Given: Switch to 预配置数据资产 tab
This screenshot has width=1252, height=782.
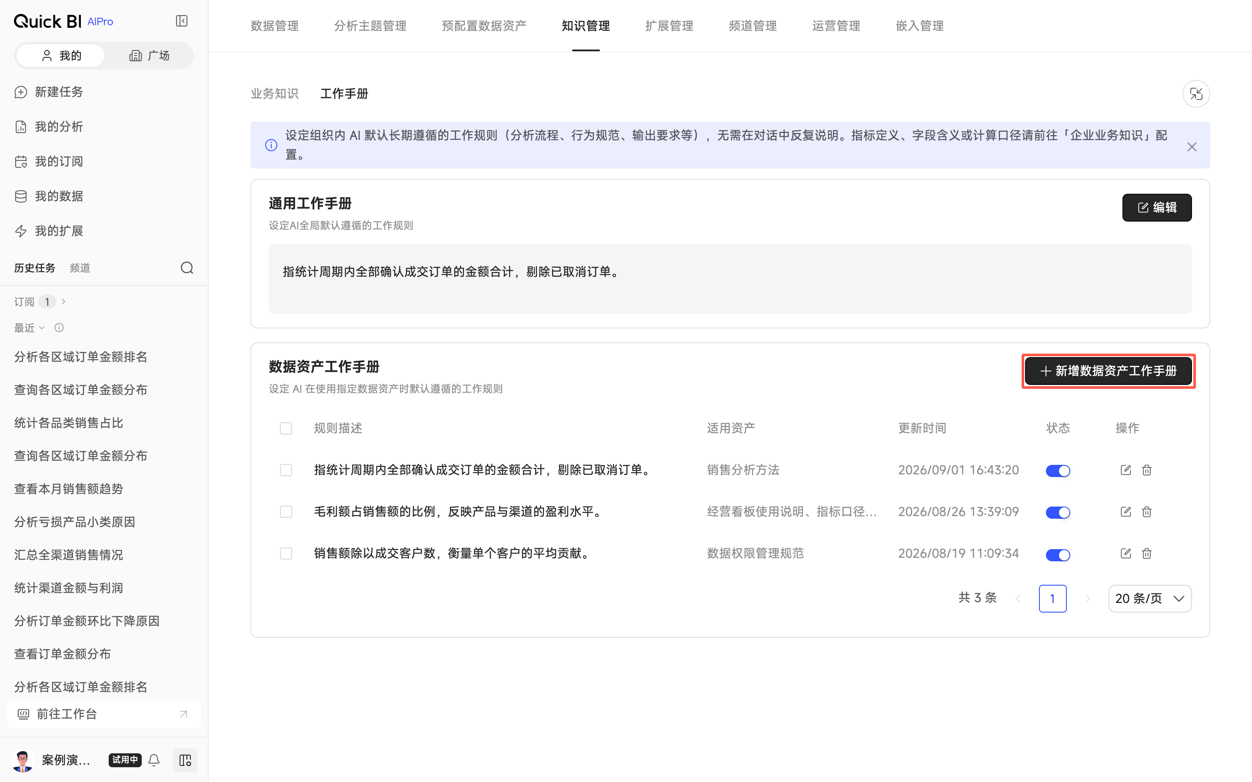Looking at the screenshot, I should pos(484,26).
